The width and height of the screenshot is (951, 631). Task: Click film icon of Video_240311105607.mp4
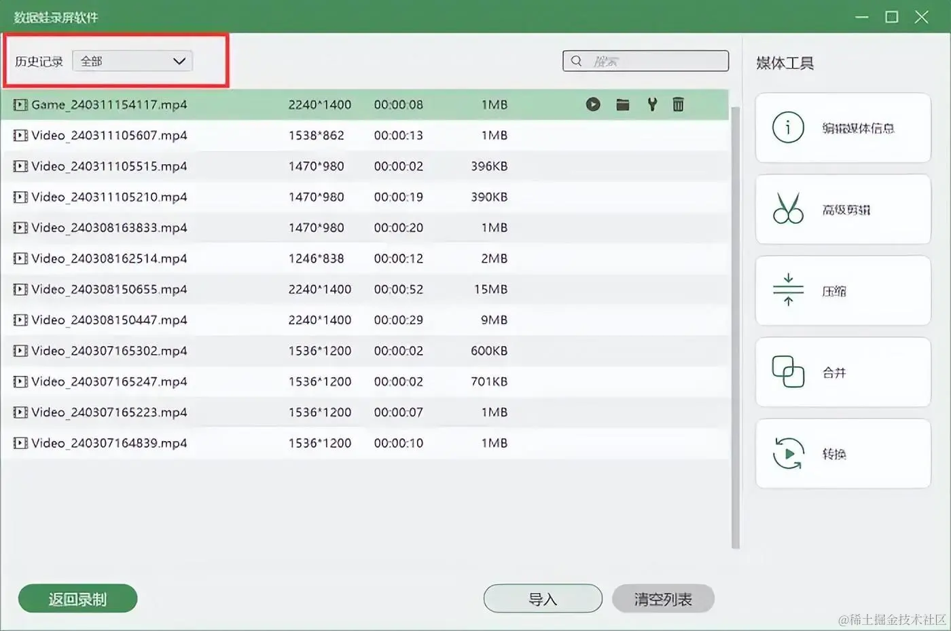pyautogui.click(x=20, y=136)
